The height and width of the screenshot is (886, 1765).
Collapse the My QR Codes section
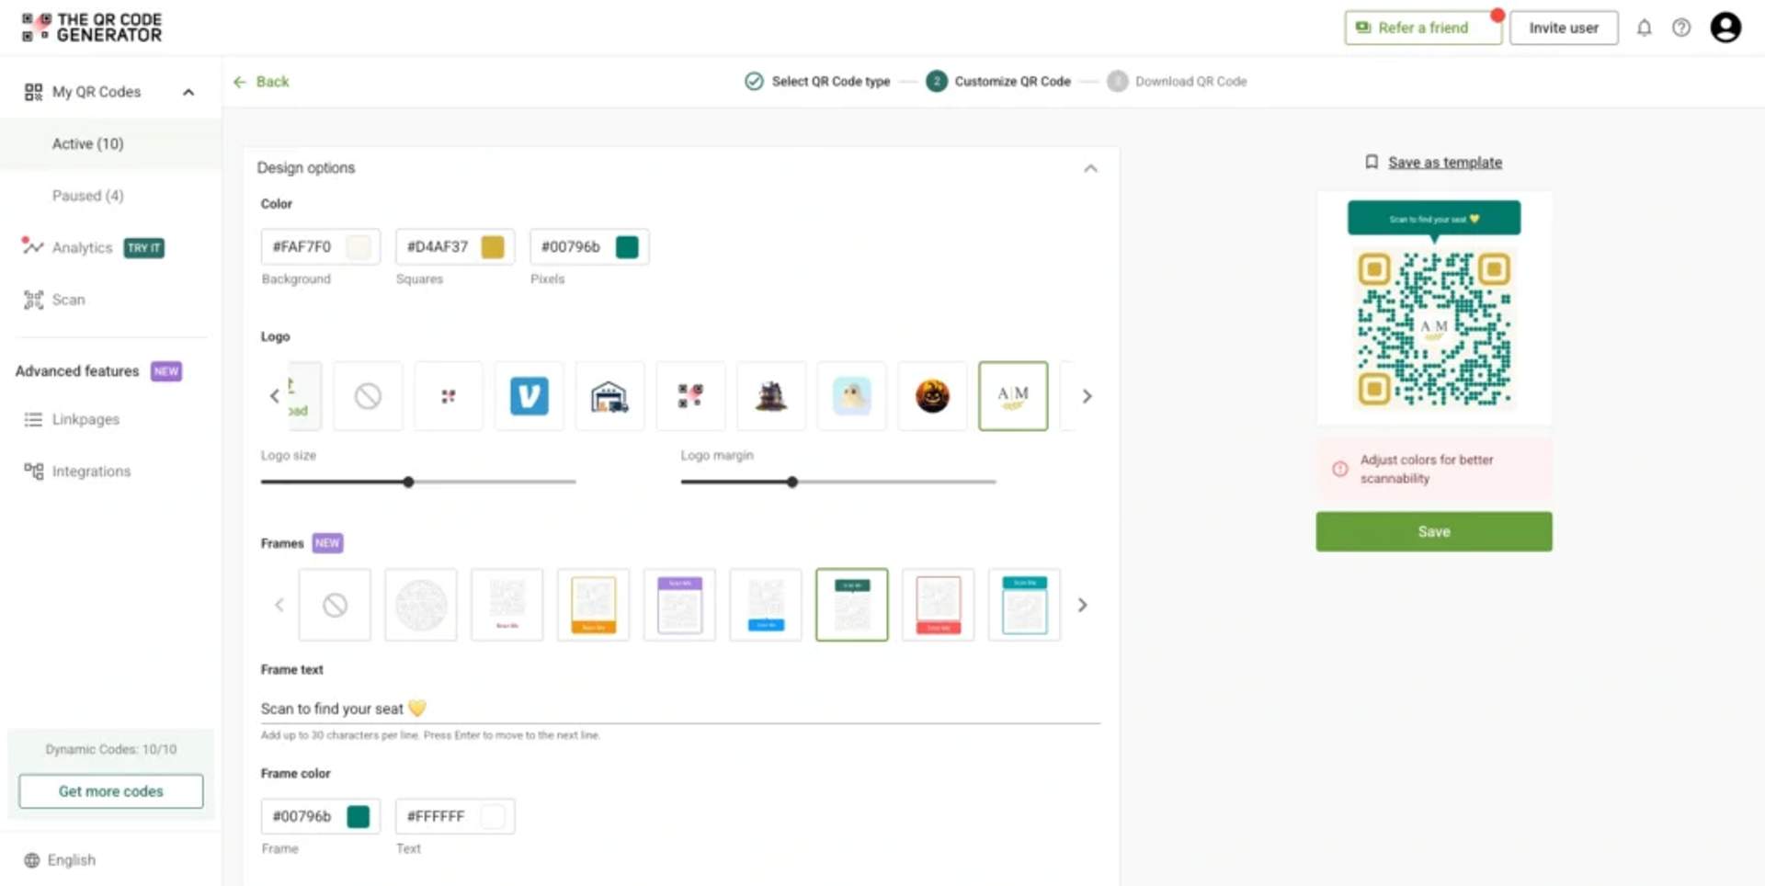(x=188, y=92)
